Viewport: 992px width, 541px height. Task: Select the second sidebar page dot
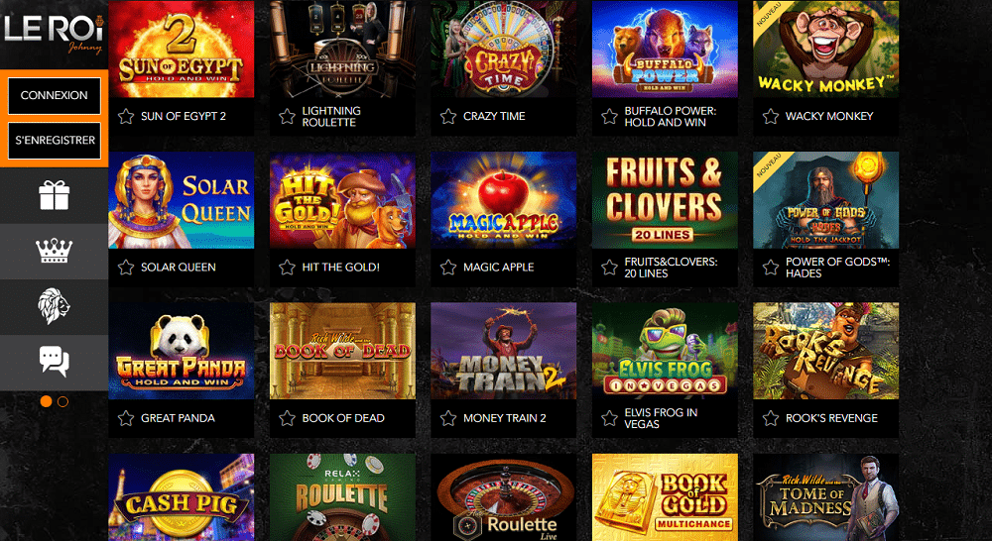coord(62,401)
